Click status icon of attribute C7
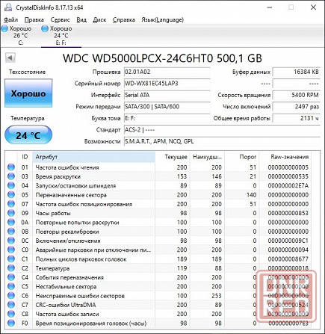 coord(11,305)
